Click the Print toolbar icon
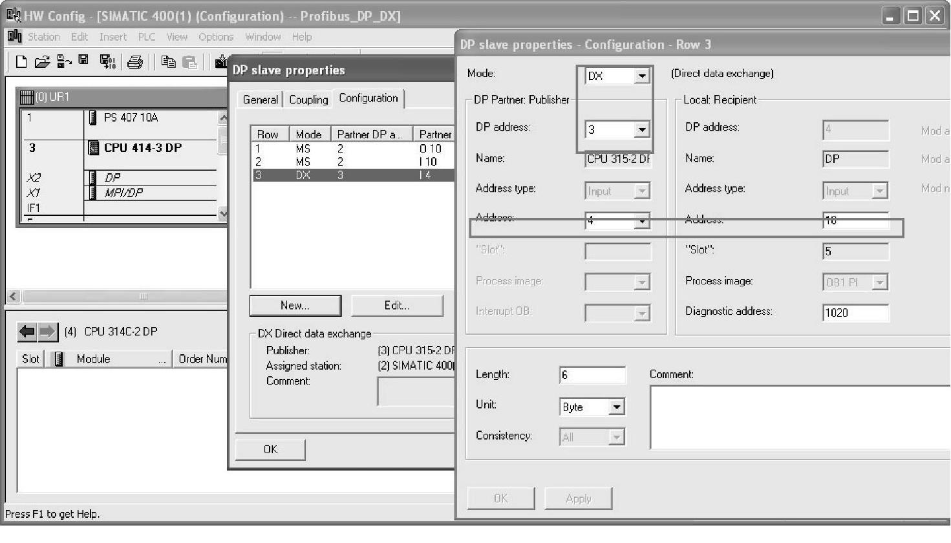 (x=135, y=62)
